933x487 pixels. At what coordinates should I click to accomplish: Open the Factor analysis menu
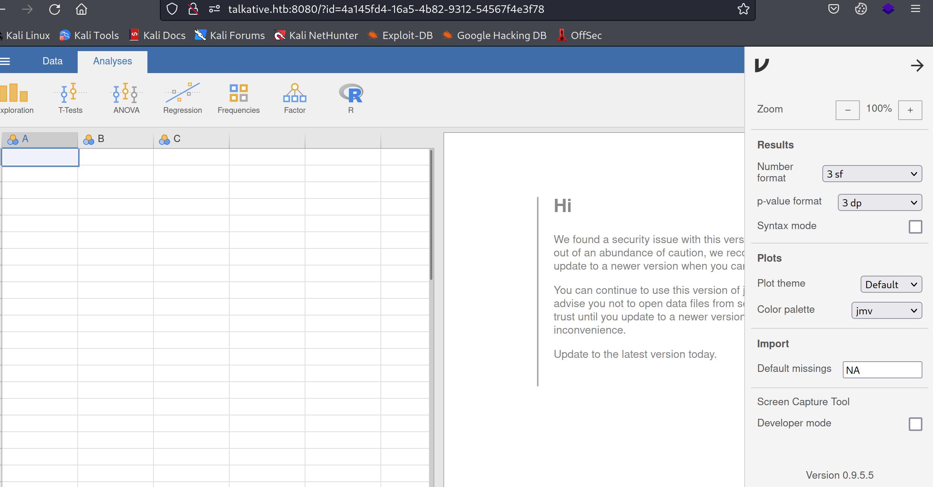pos(294,98)
